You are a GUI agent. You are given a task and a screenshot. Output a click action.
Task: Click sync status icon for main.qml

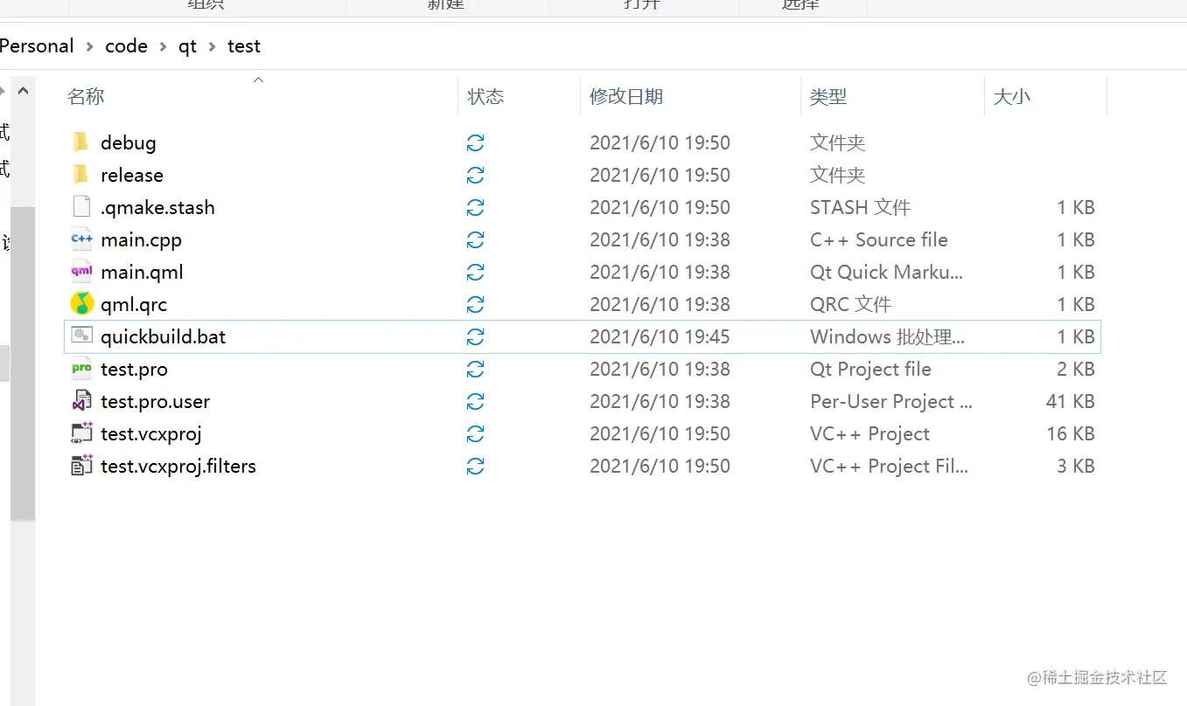[x=475, y=272]
